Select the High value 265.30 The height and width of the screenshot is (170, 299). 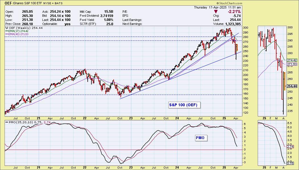point(27,16)
